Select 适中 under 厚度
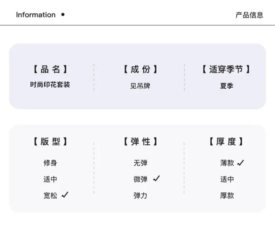The height and width of the screenshot is (225, 275). click(227, 179)
